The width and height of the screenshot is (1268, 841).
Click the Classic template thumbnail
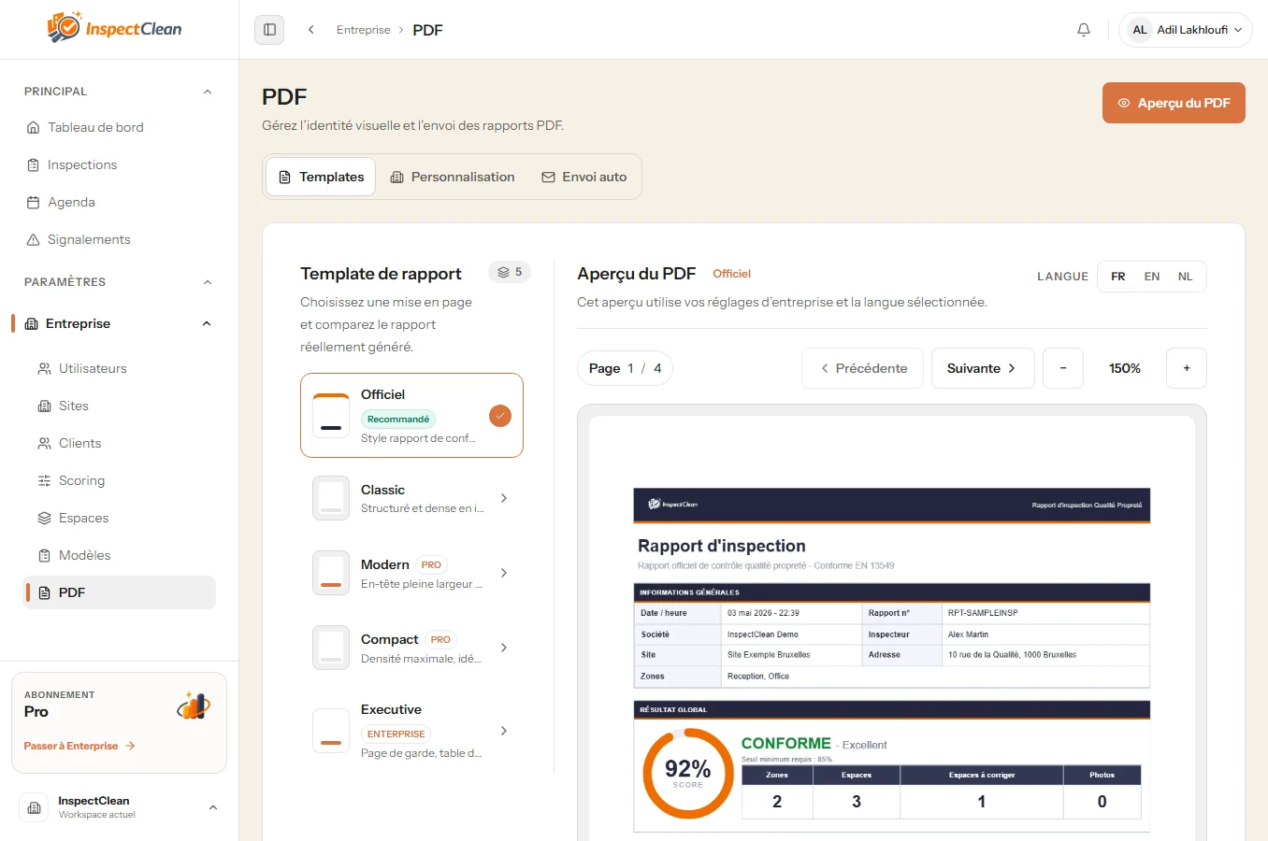coord(331,498)
